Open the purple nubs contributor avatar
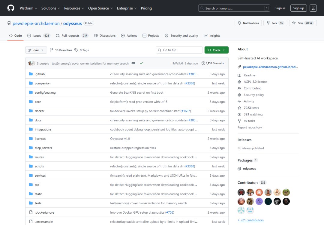 point(259,201)
